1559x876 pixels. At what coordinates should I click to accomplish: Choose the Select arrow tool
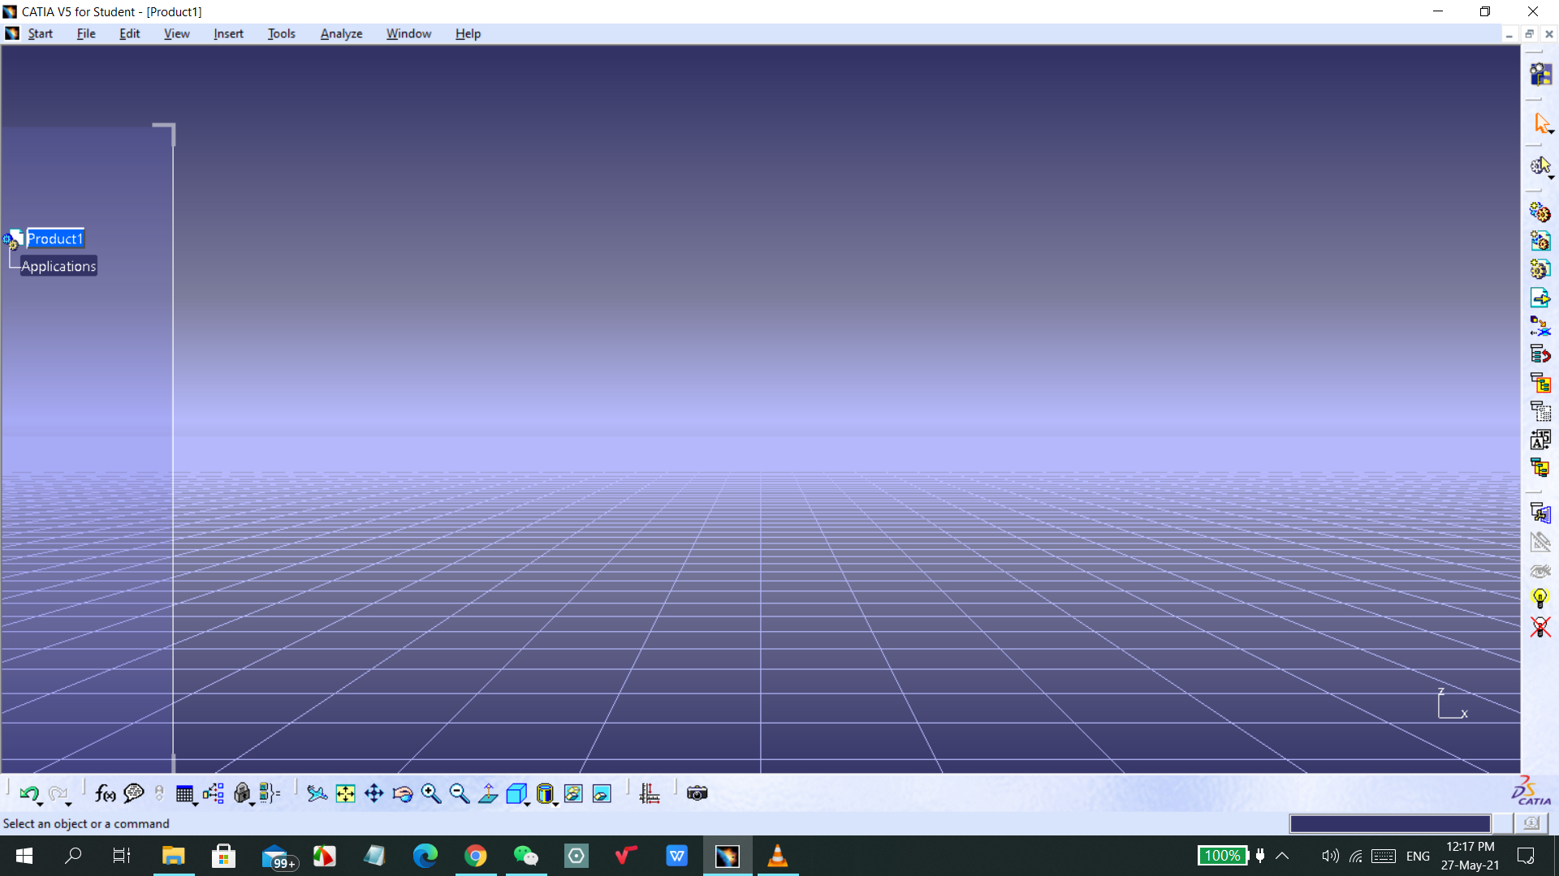1540,122
